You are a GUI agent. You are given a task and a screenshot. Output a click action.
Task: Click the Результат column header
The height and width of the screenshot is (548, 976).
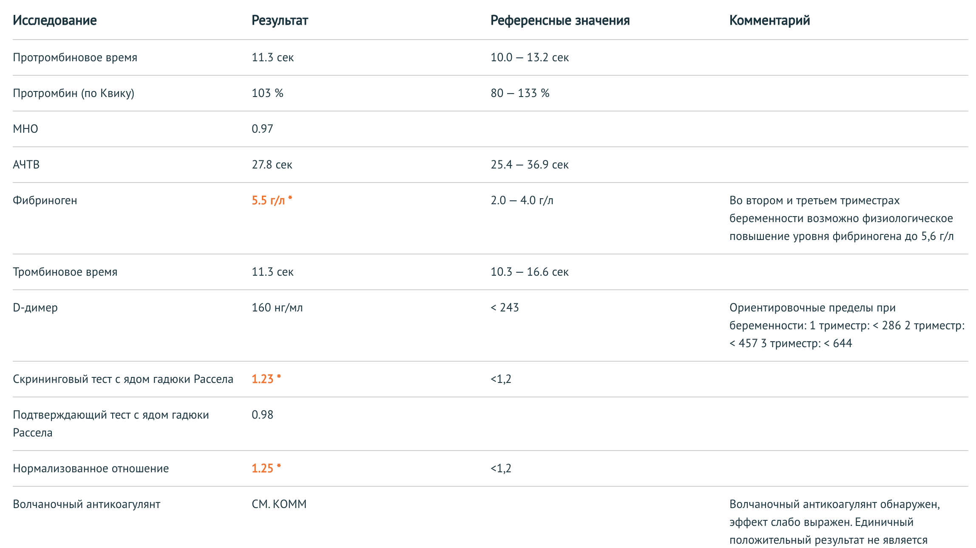280,20
